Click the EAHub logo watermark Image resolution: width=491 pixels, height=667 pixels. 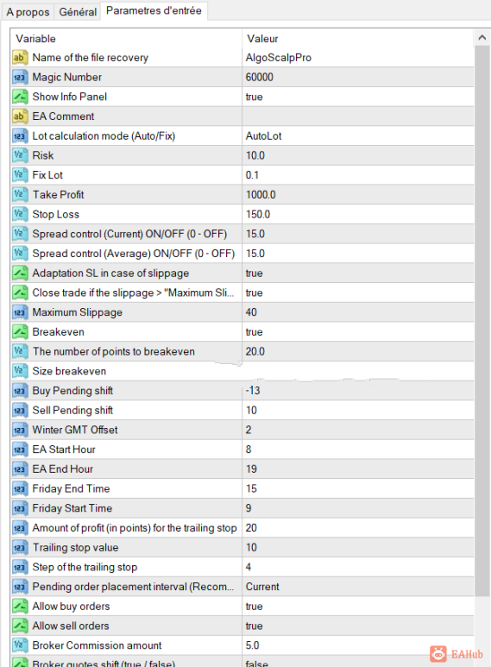pos(456,653)
